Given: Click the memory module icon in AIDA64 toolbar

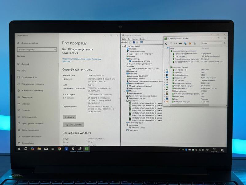Looking at the screenshot, I should point(181,43).
